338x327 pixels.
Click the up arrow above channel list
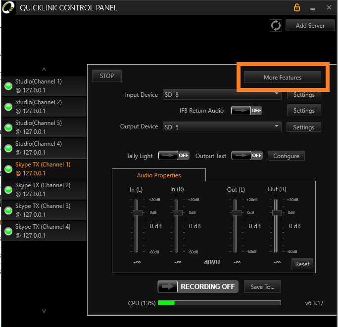[x=44, y=69]
